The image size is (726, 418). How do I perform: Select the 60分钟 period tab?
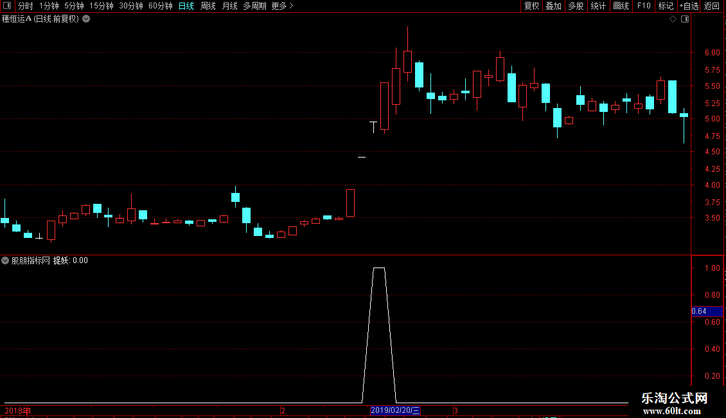160,6
